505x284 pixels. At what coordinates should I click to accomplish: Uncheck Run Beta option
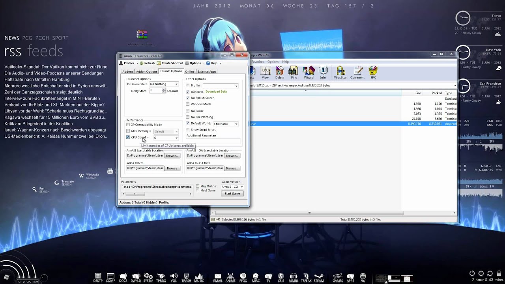click(188, 92)
